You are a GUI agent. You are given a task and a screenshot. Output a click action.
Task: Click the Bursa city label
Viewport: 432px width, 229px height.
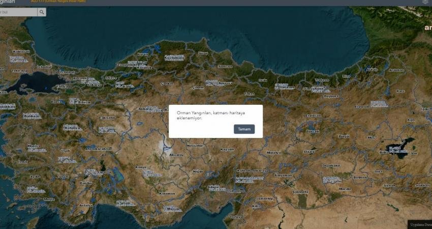[56, 102]
